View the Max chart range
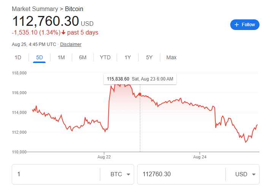 (x=171, y=57)
